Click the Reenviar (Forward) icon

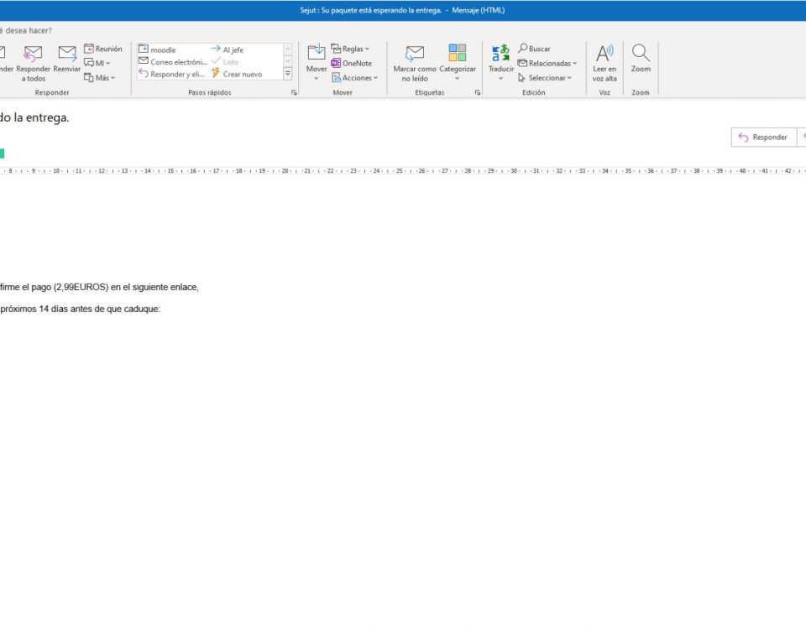tap(67, 55)
